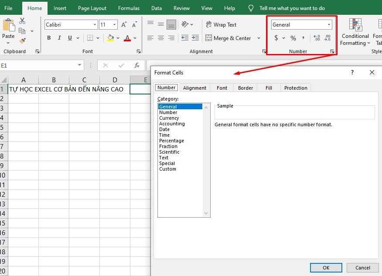Apply Accounting Number Format dollar icon
Viewport: 382px width, 276px height.
pos(276,38)
